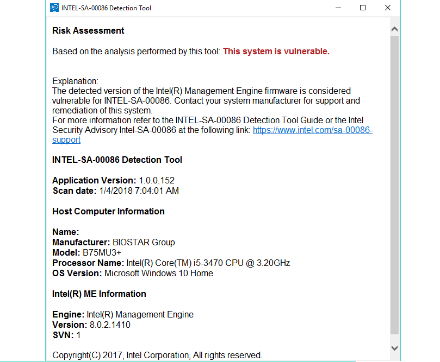Image resolution: width=440 pixels, height=362 pixels.
Task: Close the INTEL-SA-00086 Detection Tool window
Action: (x=388, y=8)
